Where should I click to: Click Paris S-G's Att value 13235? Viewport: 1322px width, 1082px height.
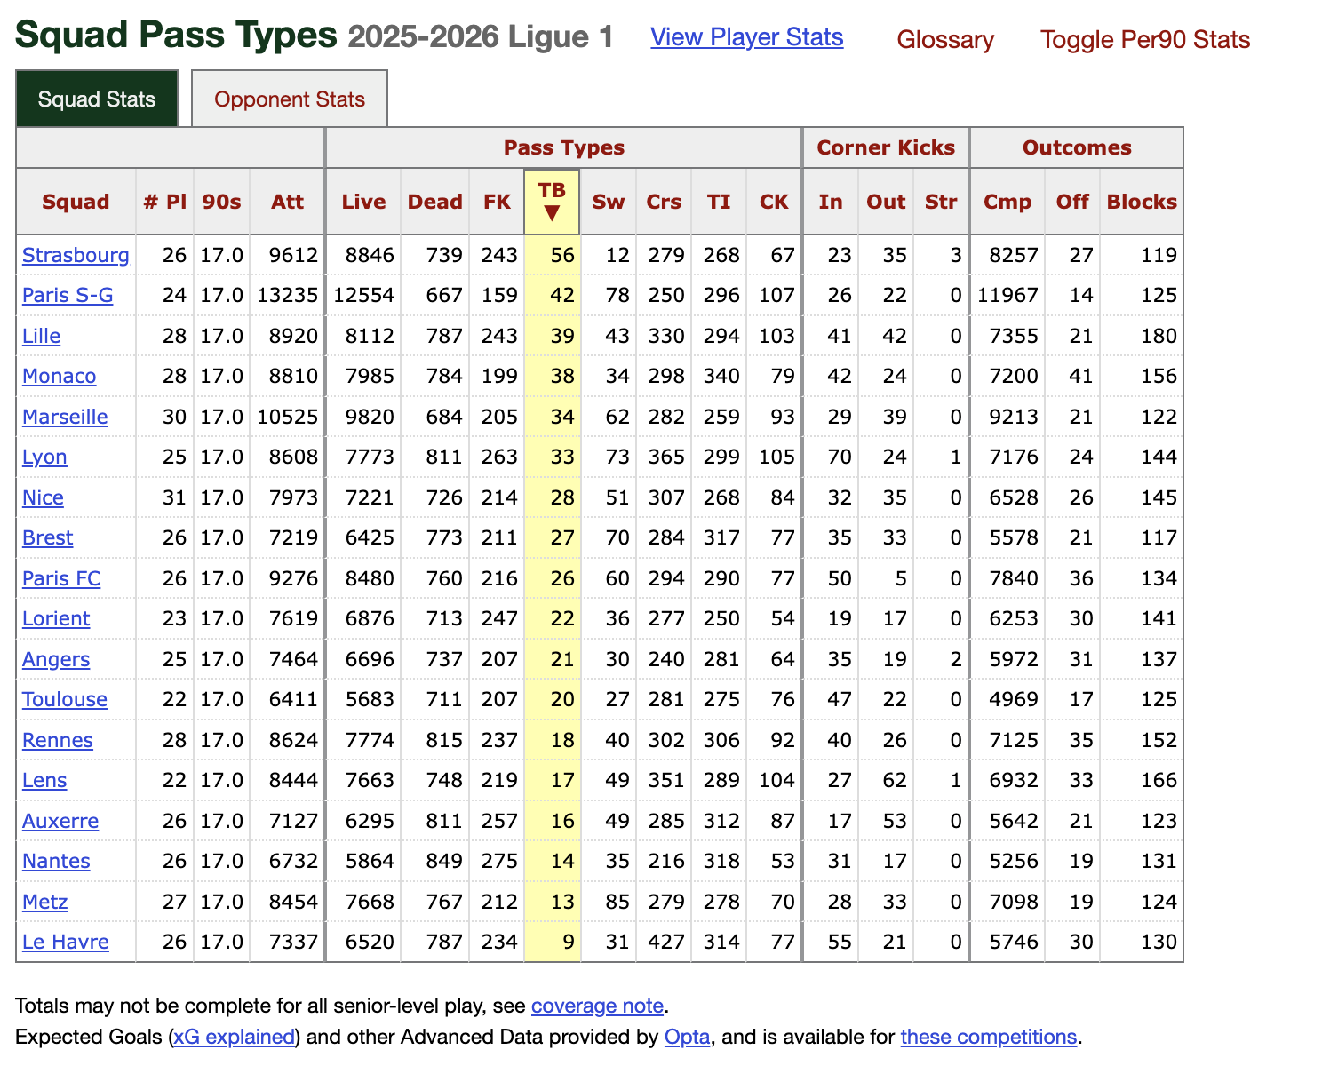(x=287, y=296)
